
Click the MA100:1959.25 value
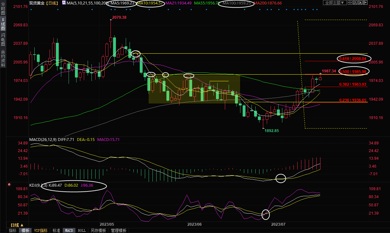[237, 3]
